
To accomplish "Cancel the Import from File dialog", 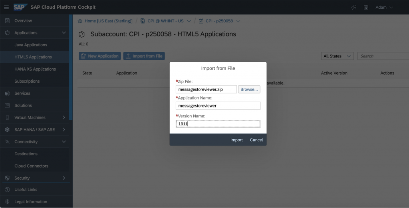I will coord(256,140).
